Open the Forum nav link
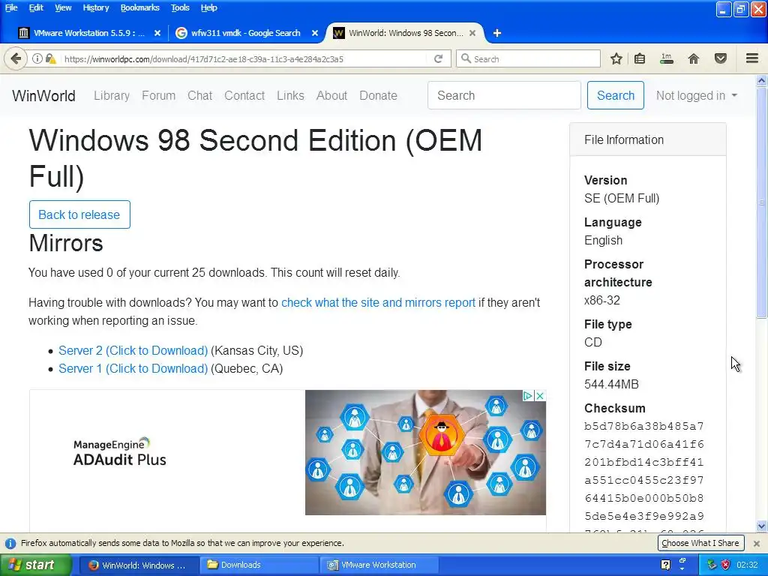The width and height of the screenshot is (768, 576). click(x=159, y=95)
